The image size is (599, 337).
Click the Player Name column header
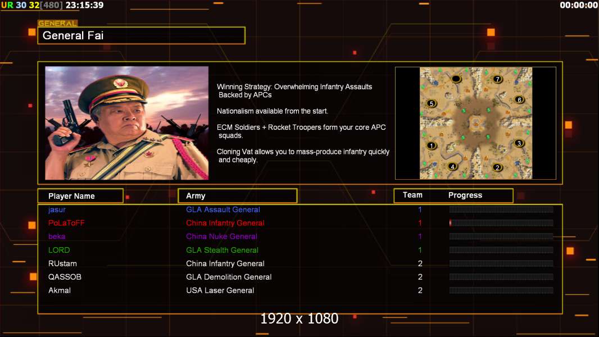coord(80,196)
